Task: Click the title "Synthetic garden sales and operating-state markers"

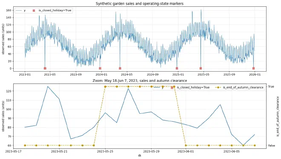Action: [x=139, y=3]
